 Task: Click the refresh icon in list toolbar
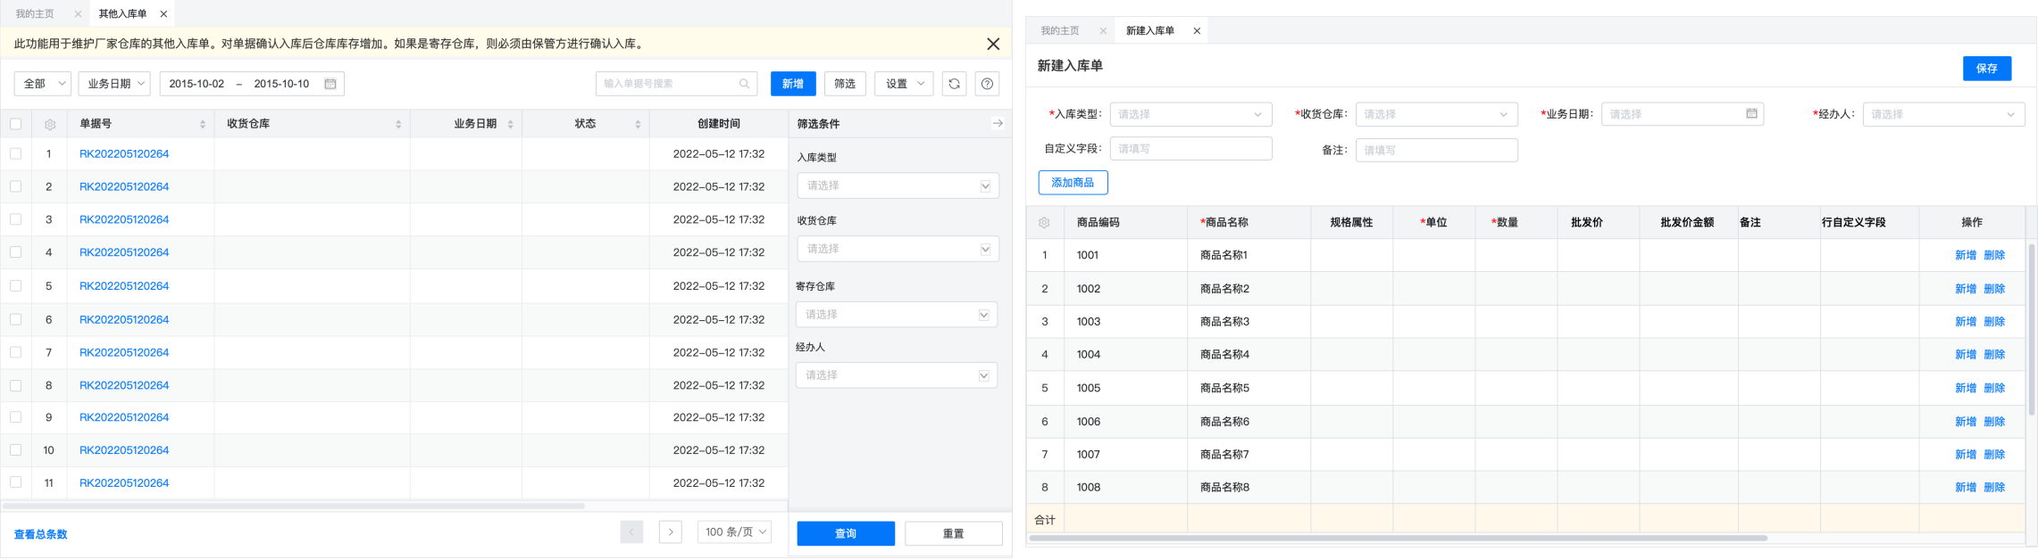[x=954, y=84]
